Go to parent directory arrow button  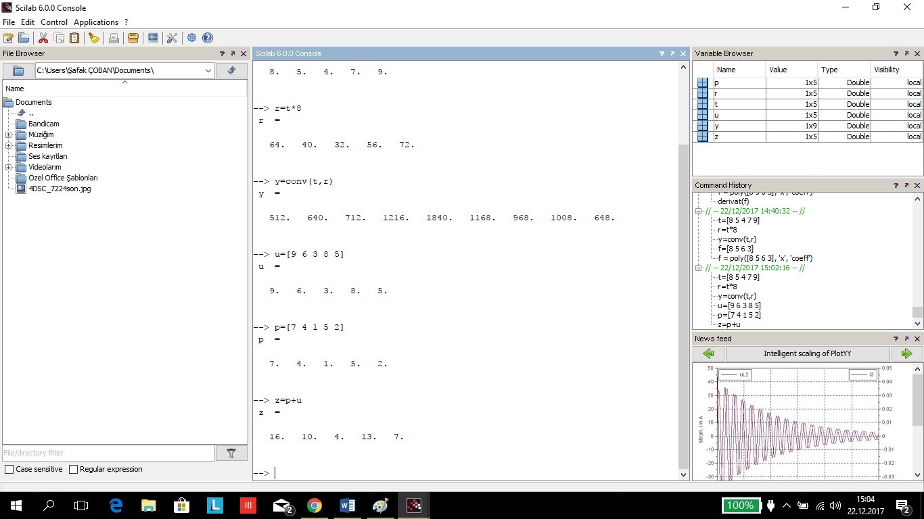click(x=231, y=70)
